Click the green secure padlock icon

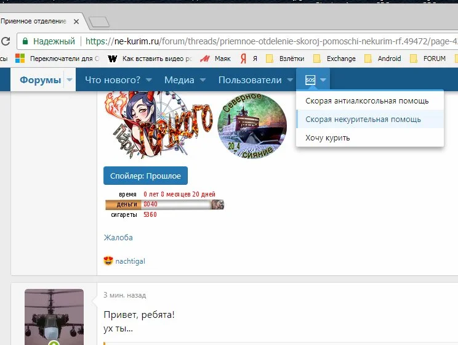click(x=25, y=41)
